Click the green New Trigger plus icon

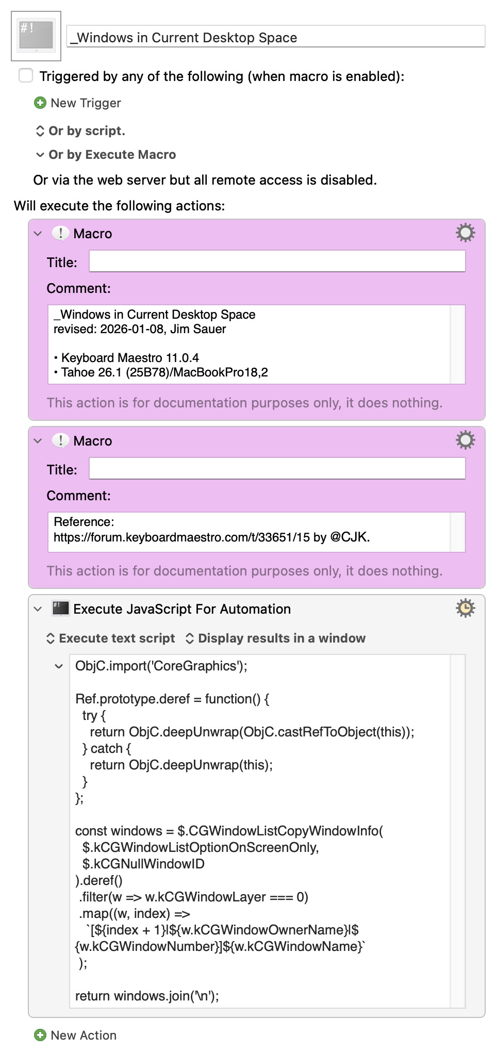click(40, 103)
